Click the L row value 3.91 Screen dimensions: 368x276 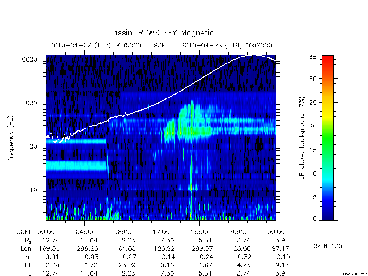point(282,273)
